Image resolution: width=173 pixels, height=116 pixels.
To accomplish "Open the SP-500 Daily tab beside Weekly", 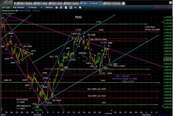I will pos(41,4).
